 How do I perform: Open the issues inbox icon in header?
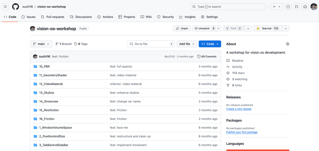coord(288,7)
